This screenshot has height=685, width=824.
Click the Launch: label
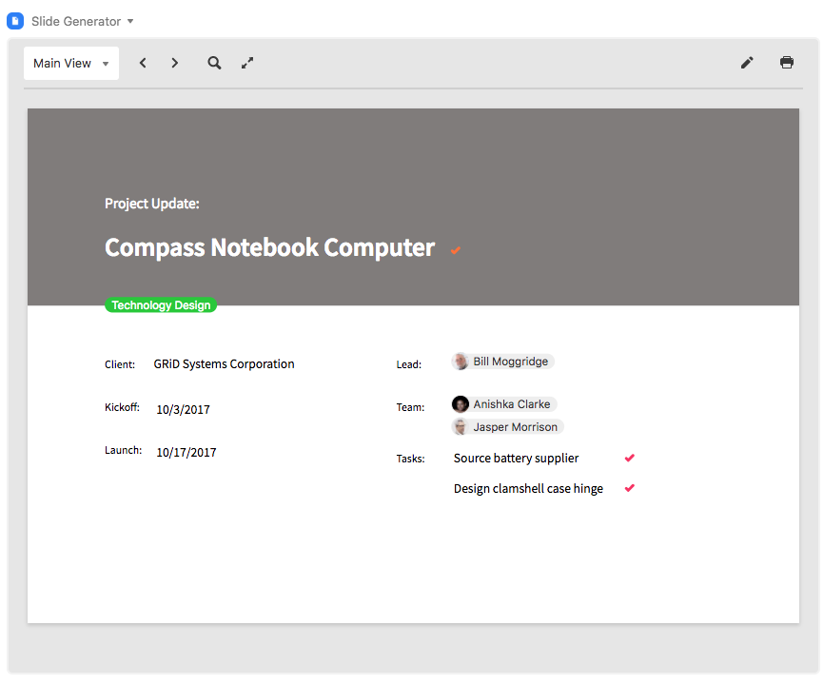coord(123,450)
